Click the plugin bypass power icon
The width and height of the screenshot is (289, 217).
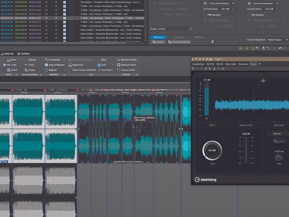pyautogui.click(x=223, y=69)
